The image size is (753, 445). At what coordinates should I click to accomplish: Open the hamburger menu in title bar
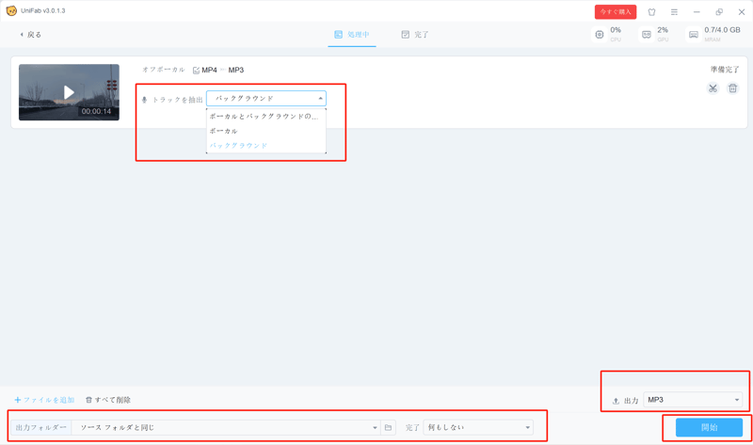[674, 12]
